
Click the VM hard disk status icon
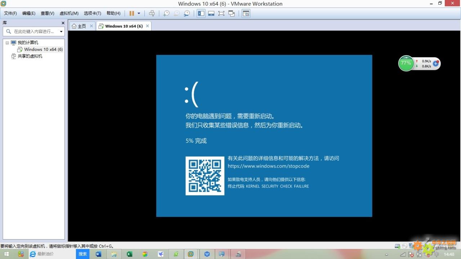[397, 246]
